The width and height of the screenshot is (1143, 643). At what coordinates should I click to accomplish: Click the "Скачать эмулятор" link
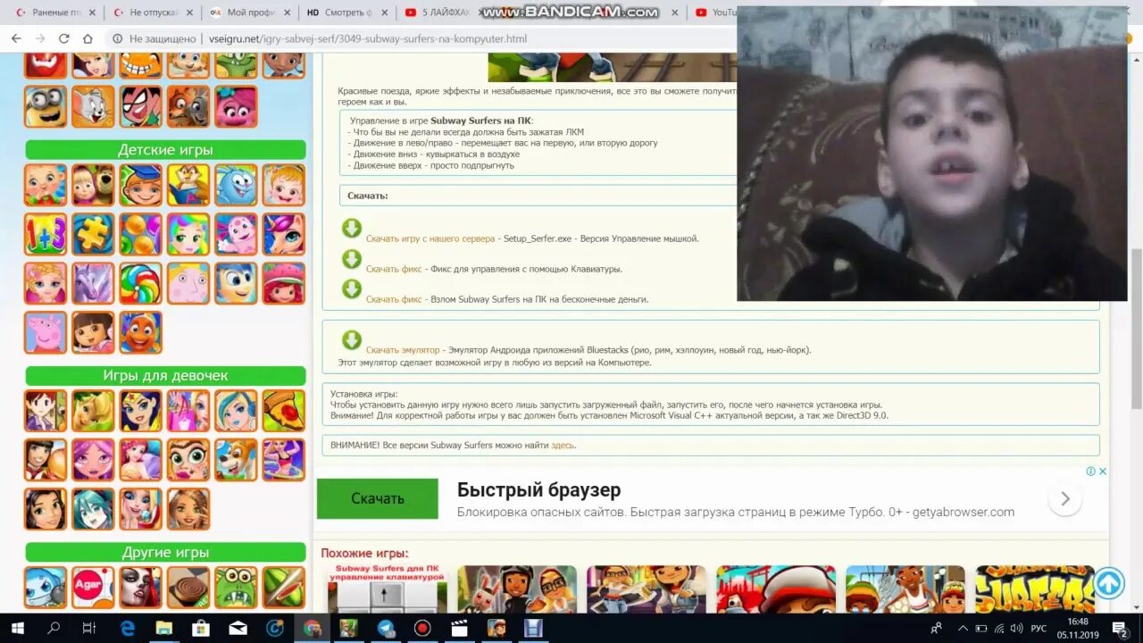[403, 350]
